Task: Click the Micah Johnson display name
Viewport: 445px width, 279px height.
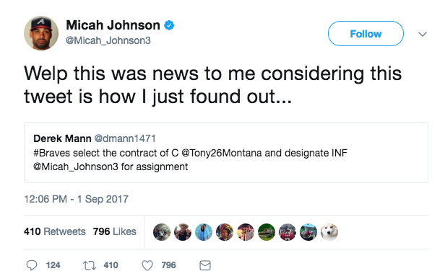Action: pyautogui.click(x=113, y=25)
